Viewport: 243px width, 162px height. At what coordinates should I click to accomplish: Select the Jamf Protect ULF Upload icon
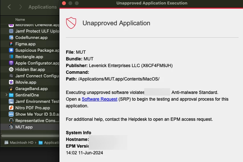point(11,31)
